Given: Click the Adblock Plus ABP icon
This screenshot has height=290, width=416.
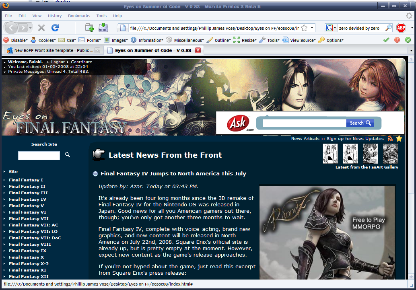Looking at the screenshot, I should click(x=401, y=28).
